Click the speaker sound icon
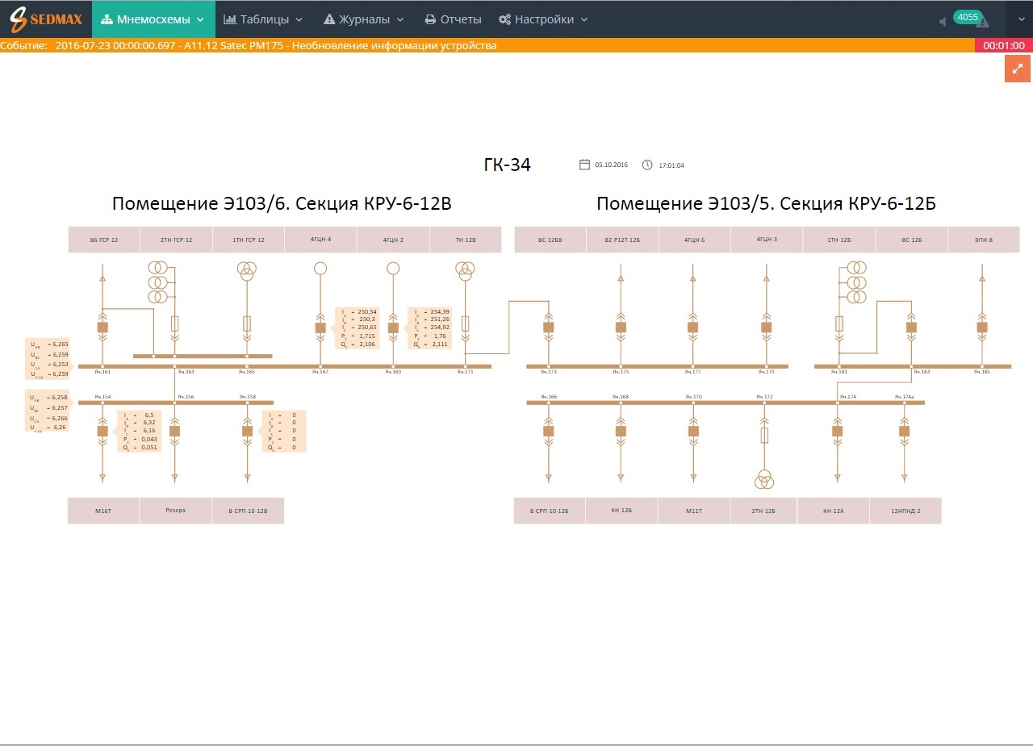1033x747 pixels. coord(942,21)
